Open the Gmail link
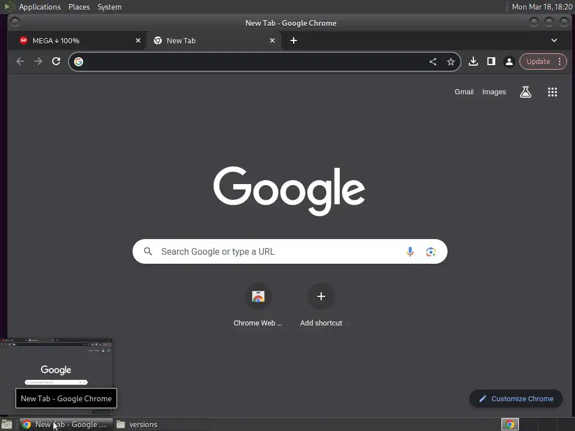The width and height of the screenshot is (575, 431). coord(464,92)
